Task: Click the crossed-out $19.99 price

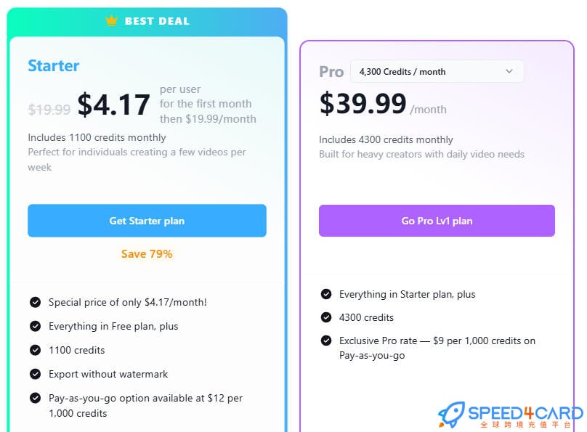Action: (x=49, y=110)
